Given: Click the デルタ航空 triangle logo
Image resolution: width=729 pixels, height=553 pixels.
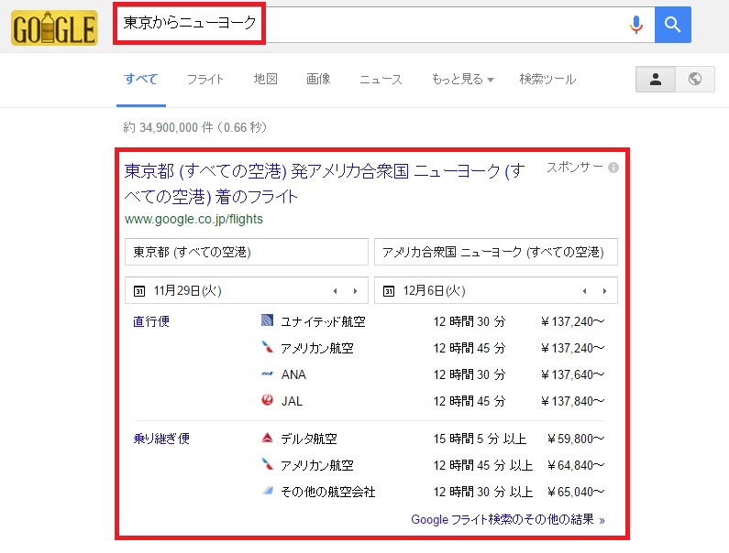Looking at the screenshot, I should (267, 438).
